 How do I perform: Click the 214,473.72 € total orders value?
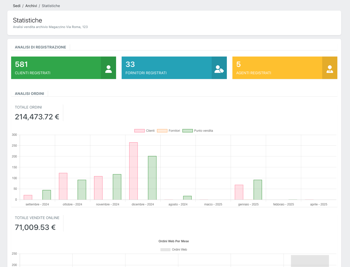(37, 117)
